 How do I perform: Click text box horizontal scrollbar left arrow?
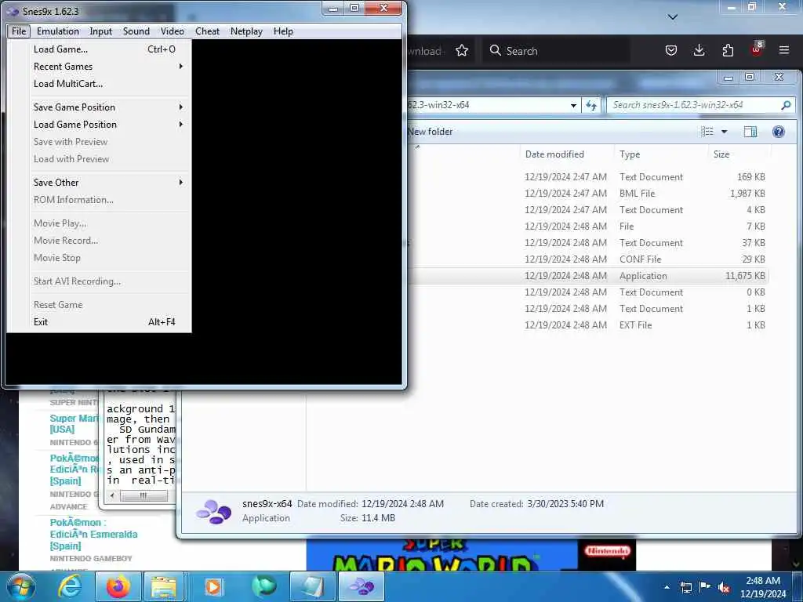click(112, 495)
